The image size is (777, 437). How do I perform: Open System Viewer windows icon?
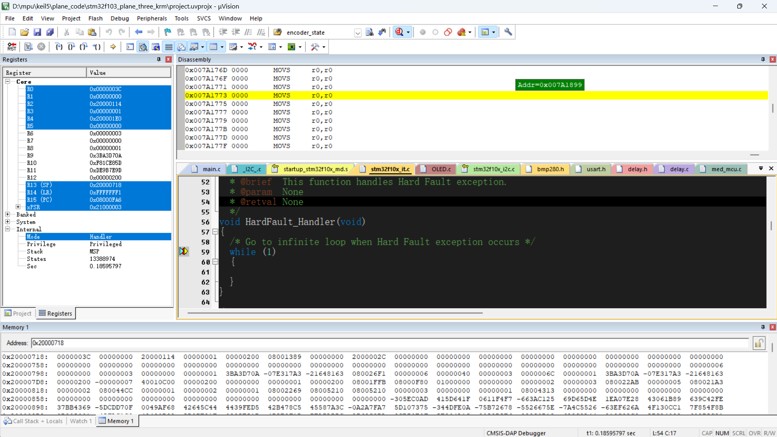pos(292,47)
